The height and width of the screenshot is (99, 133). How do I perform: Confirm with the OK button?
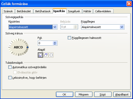pos(64,94)
